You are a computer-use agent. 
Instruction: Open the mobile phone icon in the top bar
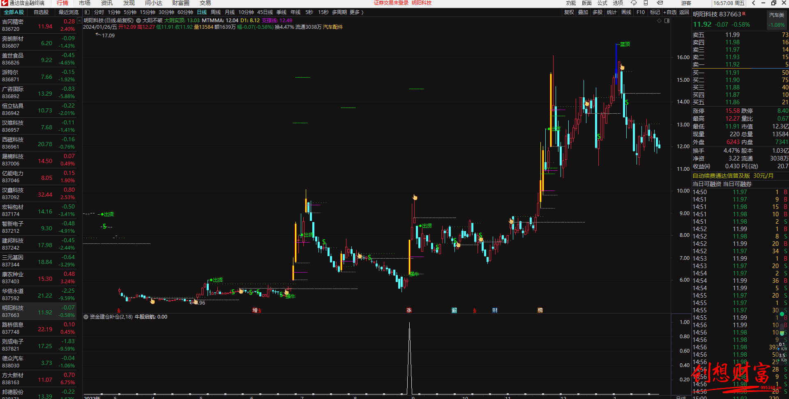(646, 3)
